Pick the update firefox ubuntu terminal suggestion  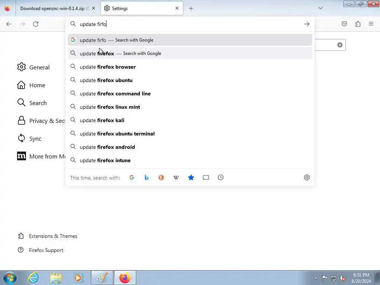(x=190, y=134)
